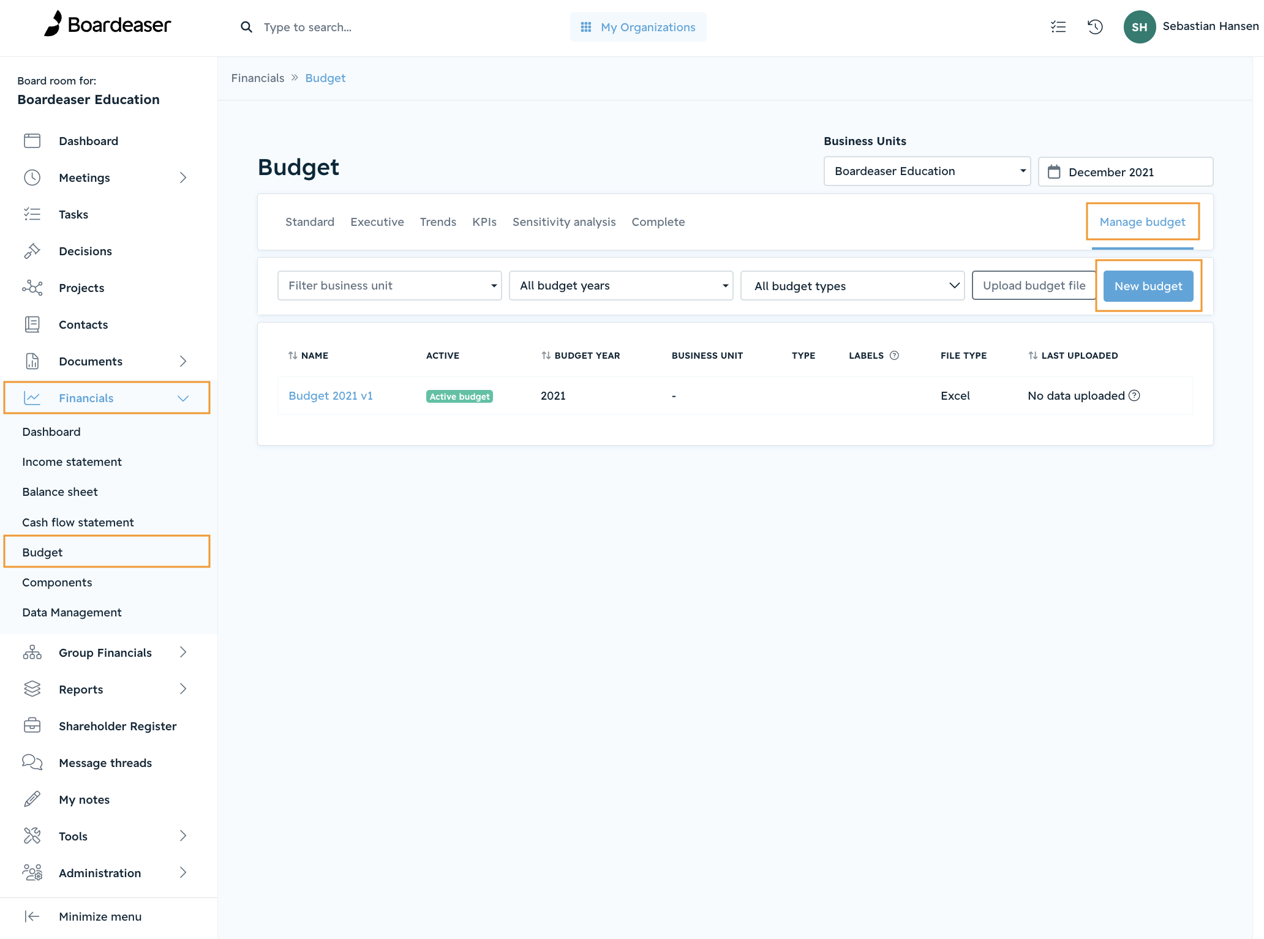The image size is (1264, 939).
Task: Open the checklist icon near the profile avatar
Action: [1058, 27]
